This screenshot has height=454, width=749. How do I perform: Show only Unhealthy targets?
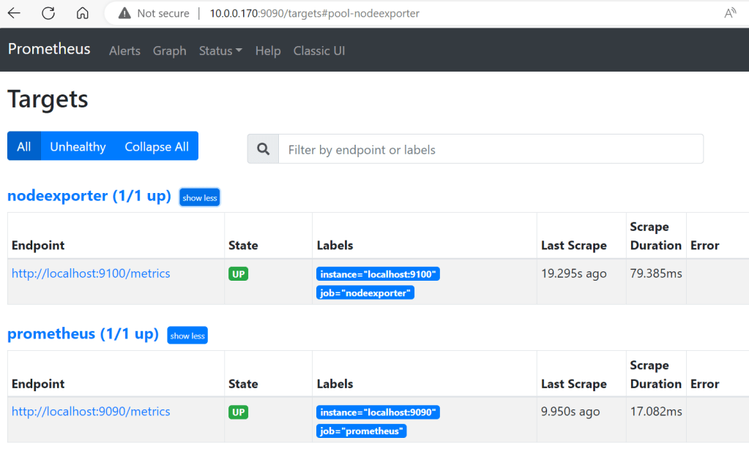78,146
